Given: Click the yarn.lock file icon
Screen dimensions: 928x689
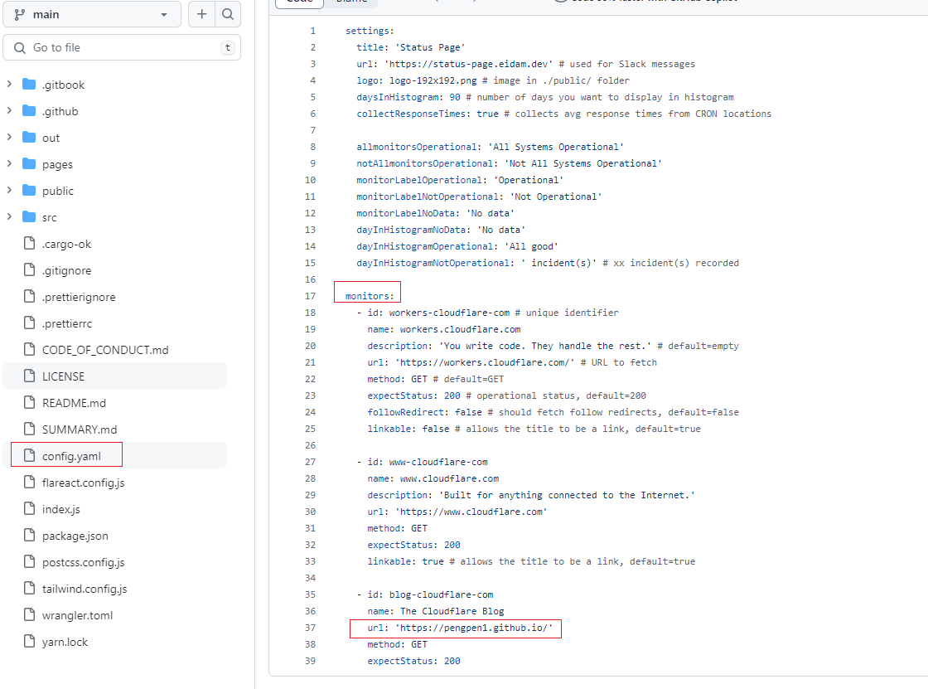Looking at the screenshot, I should tap(30, 642).
